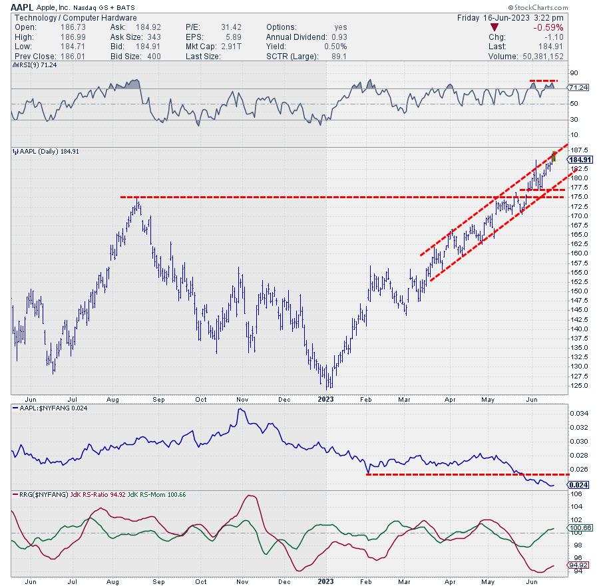This screenshot has height=588, width=599.
Task: Click the 0.024 ratio value tag
Action: tap(576, 486)
